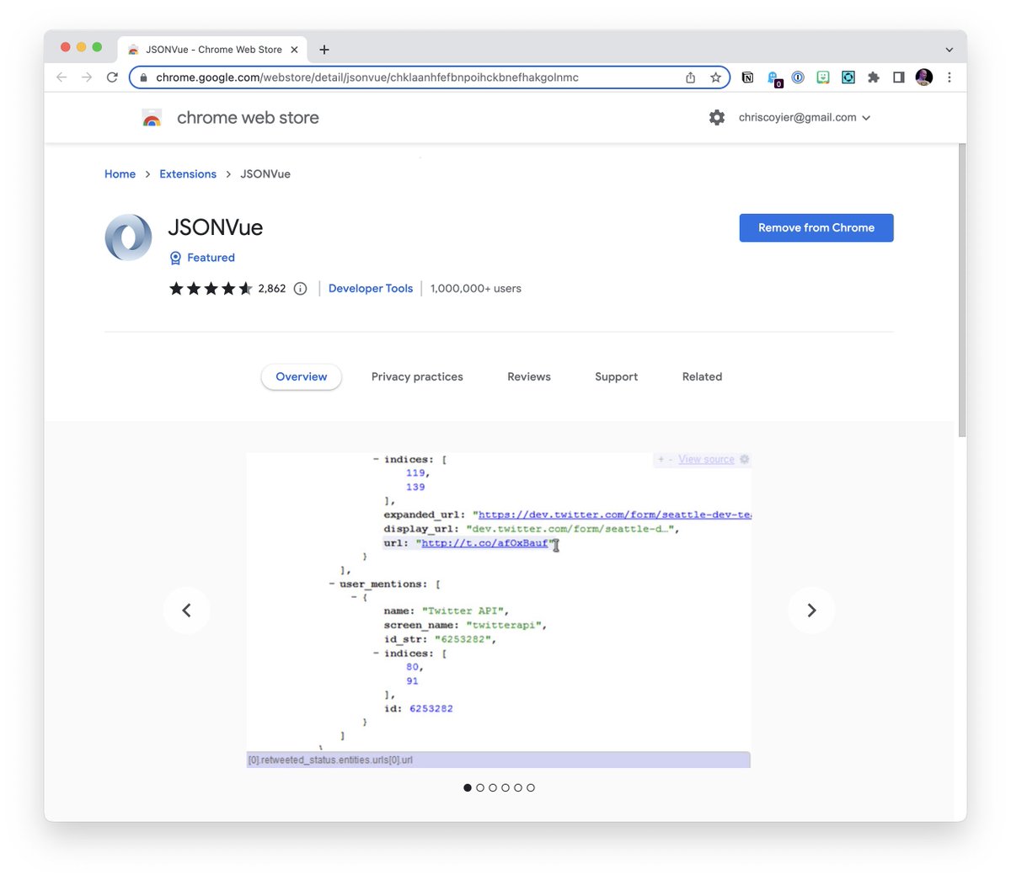
Task: Click the chrome web store logo
Action: [152, 118]
